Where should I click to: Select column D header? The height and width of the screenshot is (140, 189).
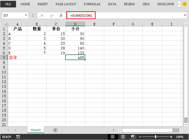tap(75, 24)
